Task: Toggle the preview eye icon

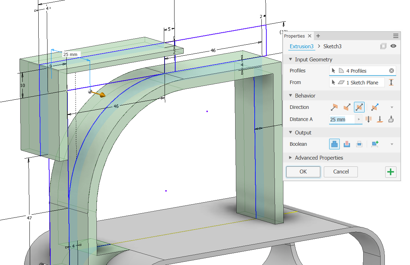Action: point(393,46)
